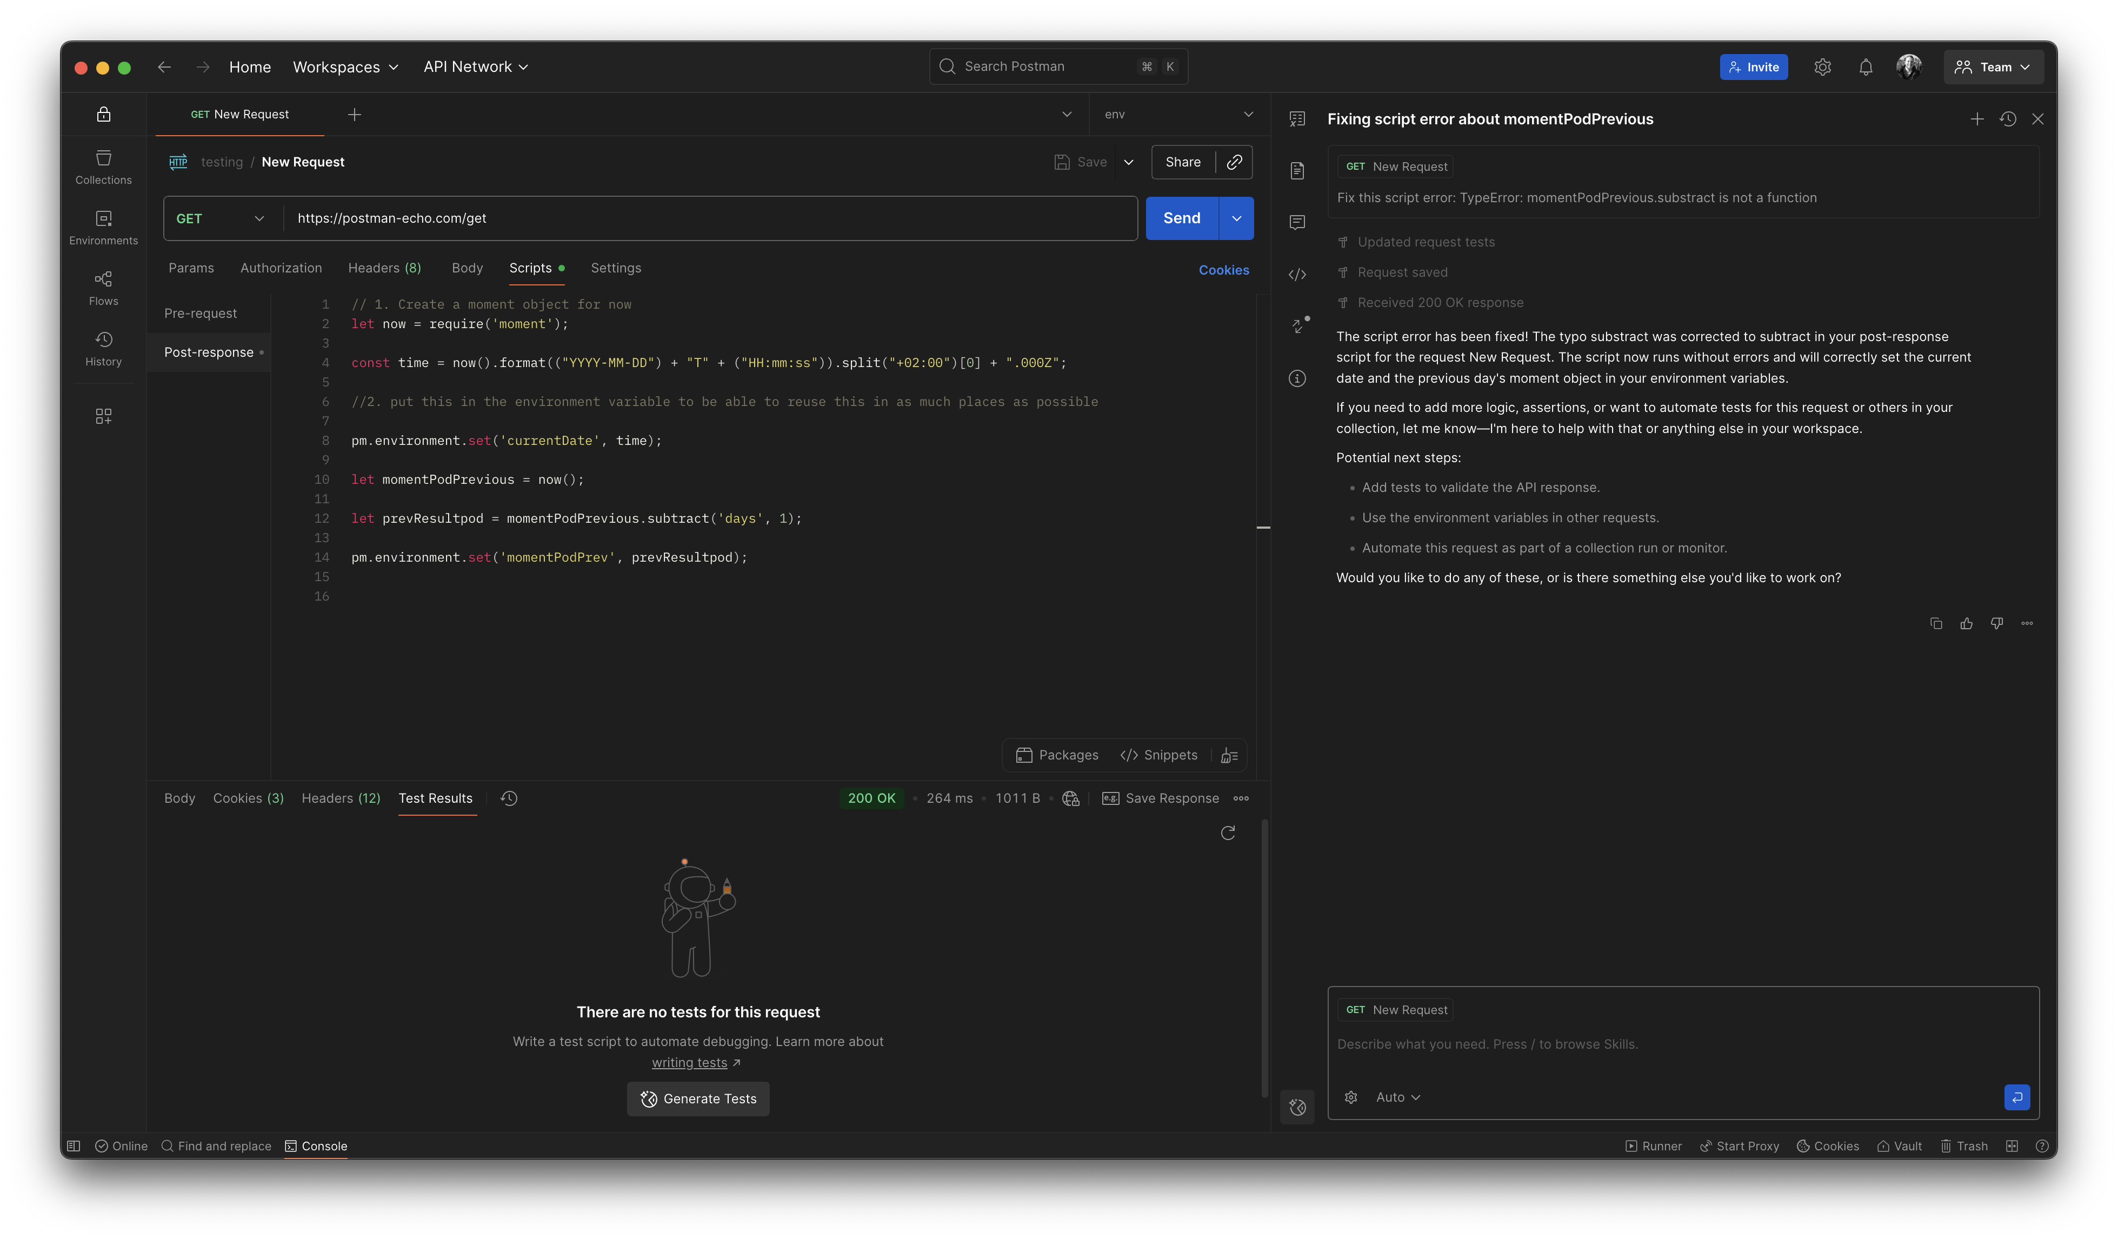
Task: Copy the AI assistant response
Action: (1936, 624)
